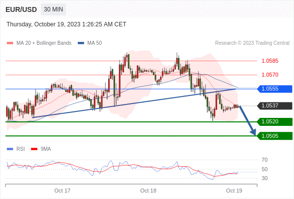Viewport: 294px width, 199px height.
Task: Click the Oct 18 date axis label
Action: tap(148, 191)
